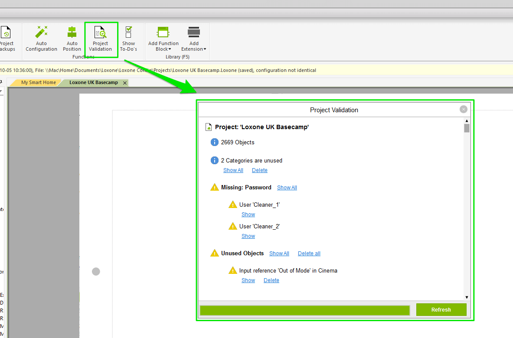Image resolution: width=513 pixels, height=338 pixels.
Task: Click the Add Extension icon
Action: tap(194, 32)
